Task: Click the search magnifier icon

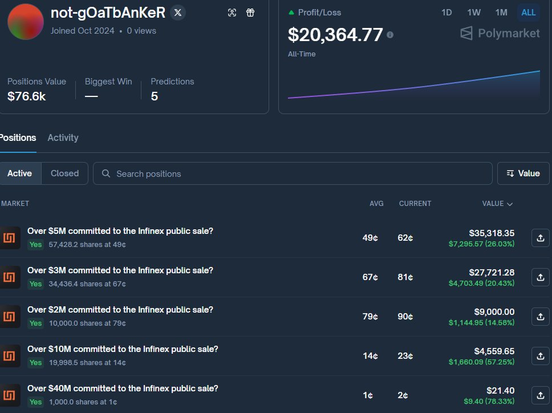Action: click(106, 173)
